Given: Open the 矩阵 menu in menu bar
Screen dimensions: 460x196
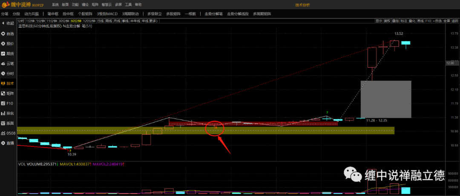Looking at the screenshot, I should (95, 5).
